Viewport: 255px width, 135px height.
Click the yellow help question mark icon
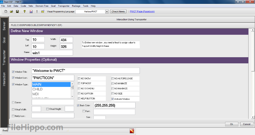pos(24,11)
